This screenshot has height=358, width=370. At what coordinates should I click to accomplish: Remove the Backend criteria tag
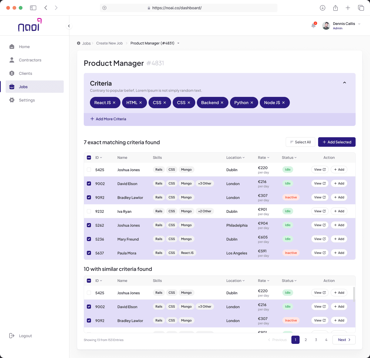[222, 103]
